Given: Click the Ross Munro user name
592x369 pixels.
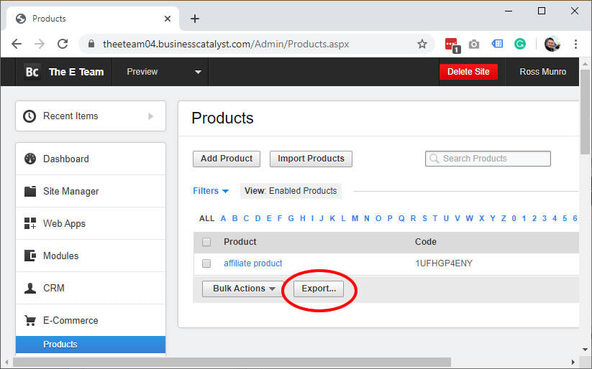Looking at the screenshot, I should tap(542, 72).
